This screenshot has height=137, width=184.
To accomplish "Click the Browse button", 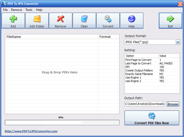I will click(173, 104).
